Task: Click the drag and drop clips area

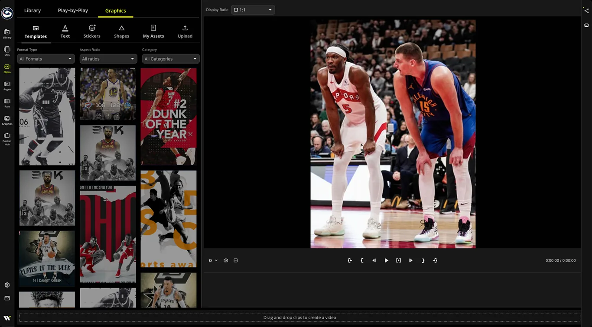Action: [x=299, y=317]
